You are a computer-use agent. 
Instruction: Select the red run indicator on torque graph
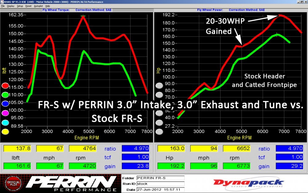pos(5,86)
